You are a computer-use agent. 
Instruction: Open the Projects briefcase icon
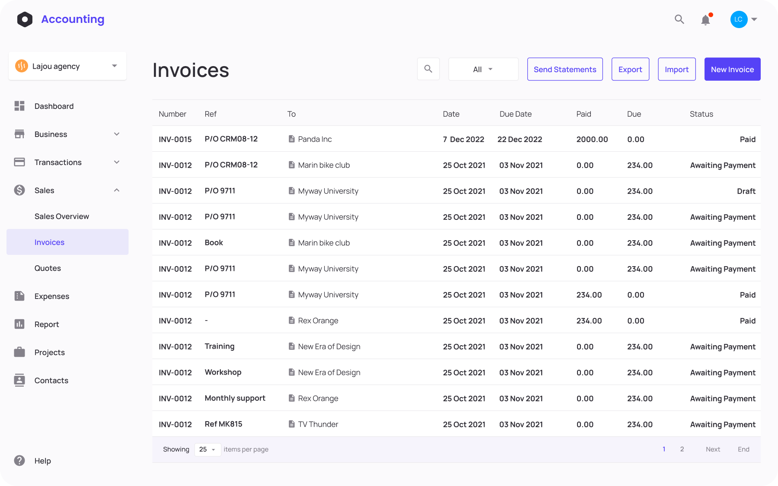click(x=19, y=352)
